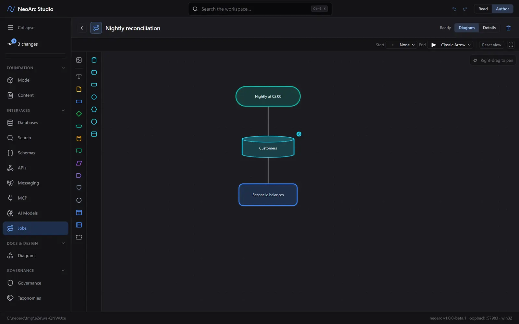Click the job type icon beside title

point(96,28)
